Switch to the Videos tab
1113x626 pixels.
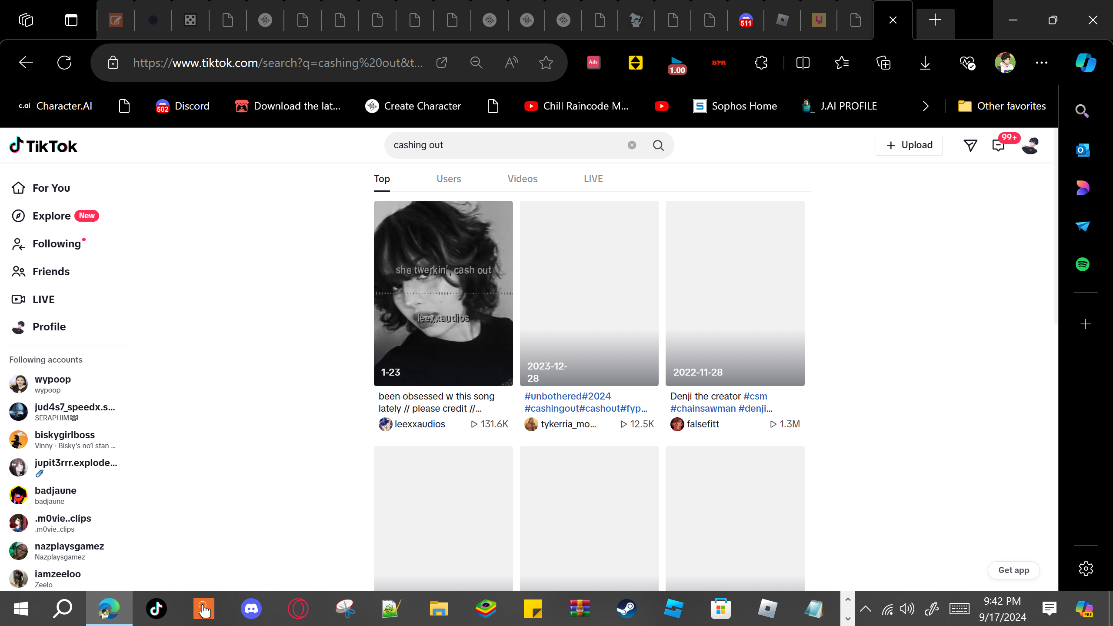[522, 179]
